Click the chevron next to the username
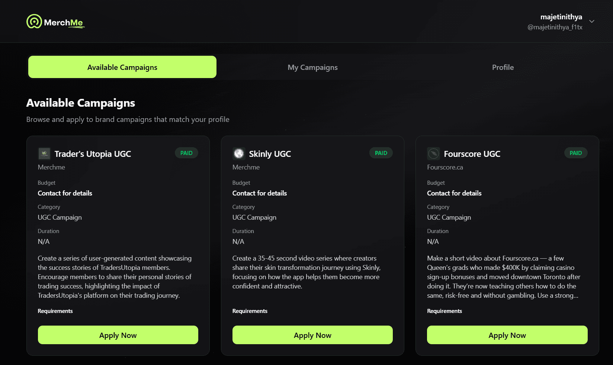The width and height of the screenshot is (613, 365). pos(592,21)
